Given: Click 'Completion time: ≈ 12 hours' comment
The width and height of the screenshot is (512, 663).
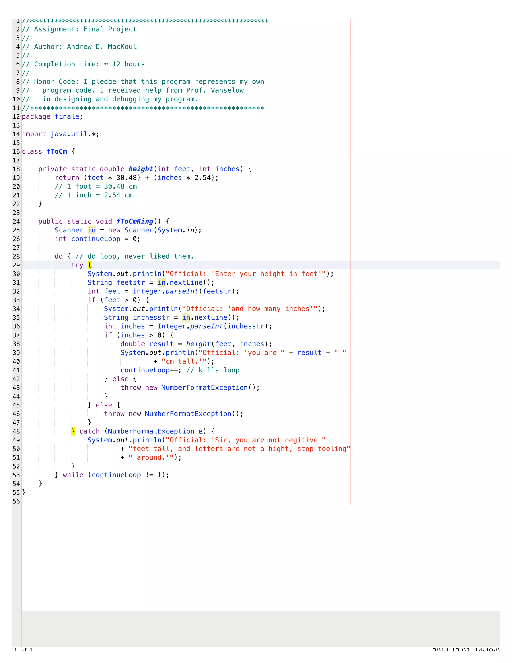Looking at the screenshot, I should pyautogui.click(x=83, y=64).
